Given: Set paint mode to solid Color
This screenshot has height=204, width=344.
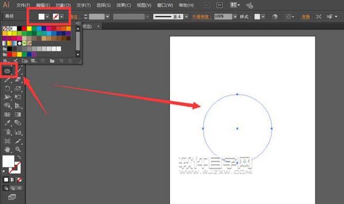Looking at the screenshot, I should pos(6,180).
